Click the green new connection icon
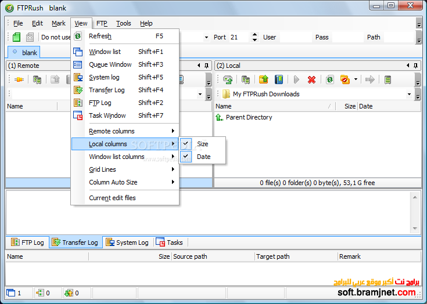 pyautogui.click(x=16, y=37)
